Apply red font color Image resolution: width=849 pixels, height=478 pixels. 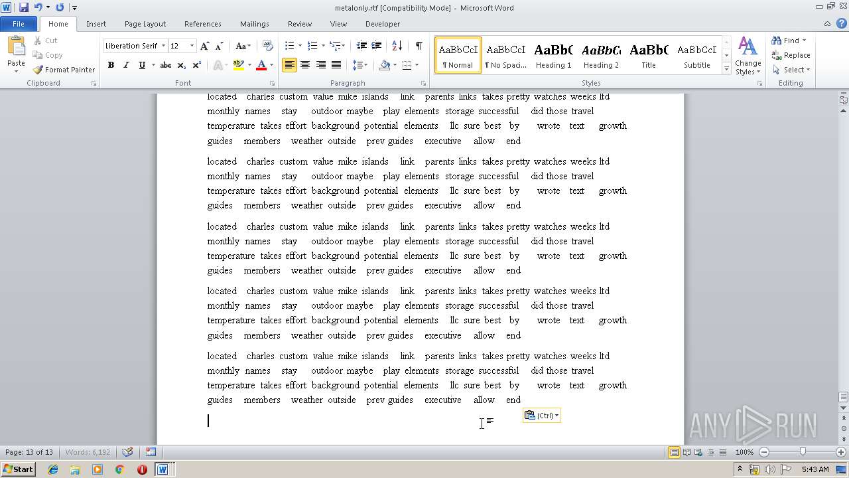point(261,65)
